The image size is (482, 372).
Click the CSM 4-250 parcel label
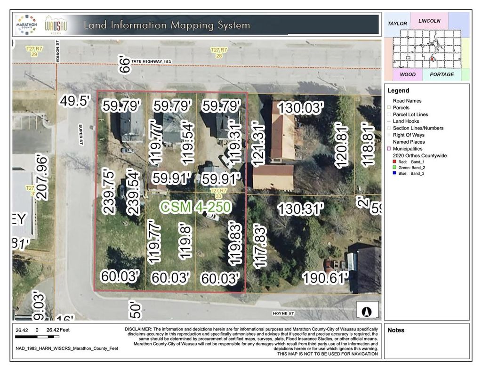(x=197, y=207)
